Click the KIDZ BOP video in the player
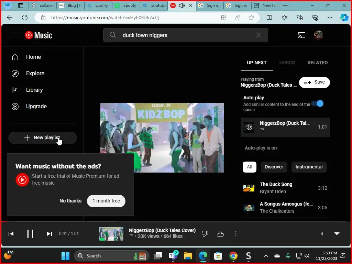352x264 pixels. 162,138
